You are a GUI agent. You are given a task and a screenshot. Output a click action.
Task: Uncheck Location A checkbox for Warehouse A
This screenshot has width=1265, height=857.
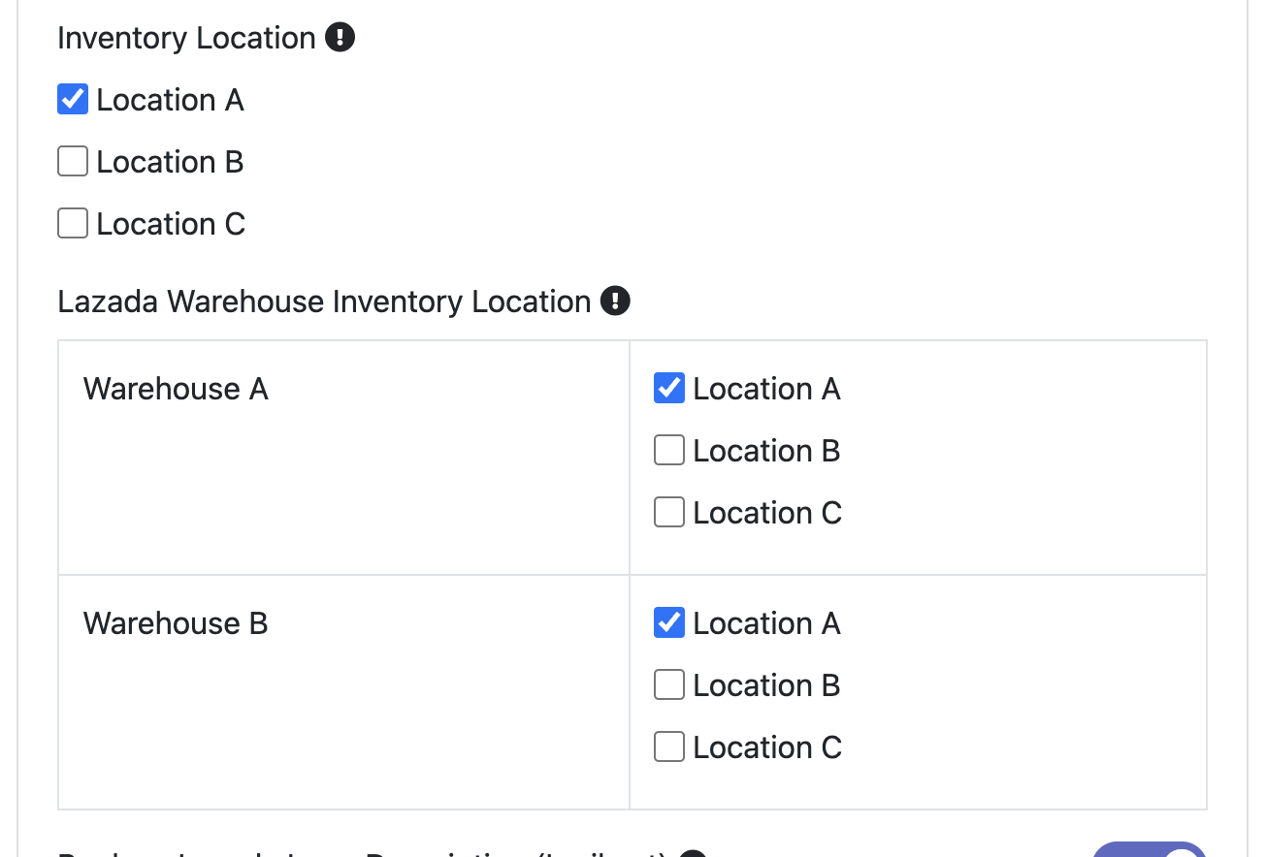(669, 389)
